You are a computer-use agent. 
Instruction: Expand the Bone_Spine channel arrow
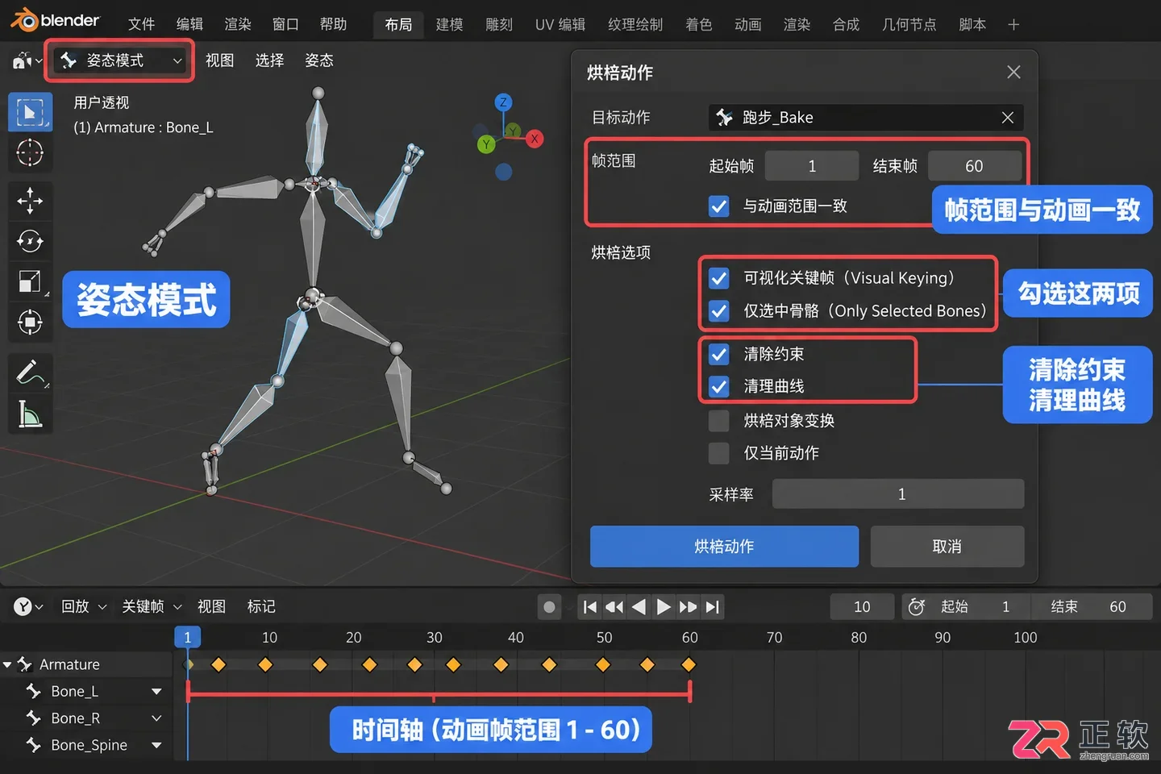[x=156, y=746]
